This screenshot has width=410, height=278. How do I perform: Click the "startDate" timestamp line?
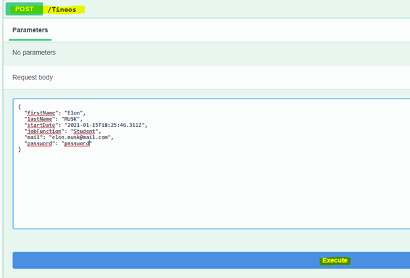click(86, 125)
